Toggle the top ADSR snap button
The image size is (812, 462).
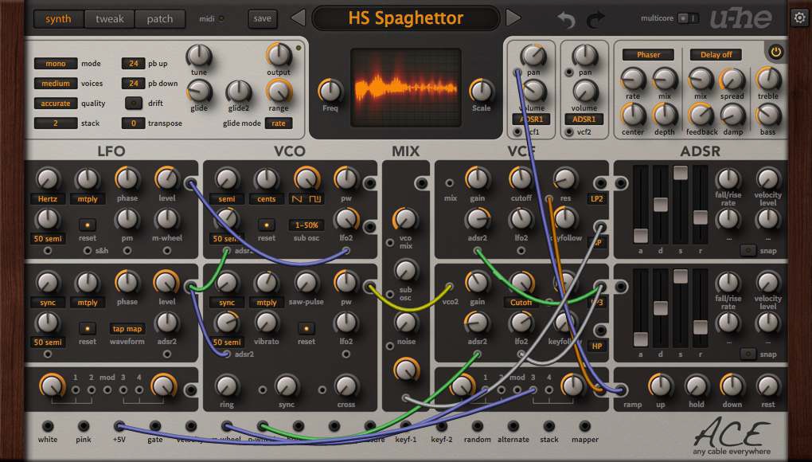click(748, 251)
